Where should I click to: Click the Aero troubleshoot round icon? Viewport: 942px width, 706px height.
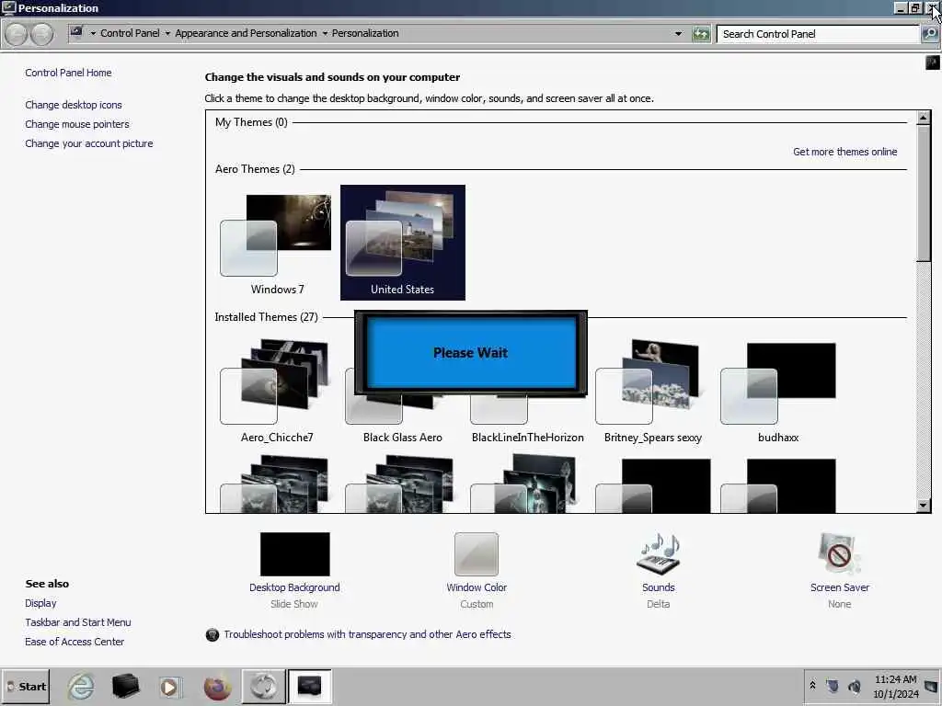tap(213, 634)
